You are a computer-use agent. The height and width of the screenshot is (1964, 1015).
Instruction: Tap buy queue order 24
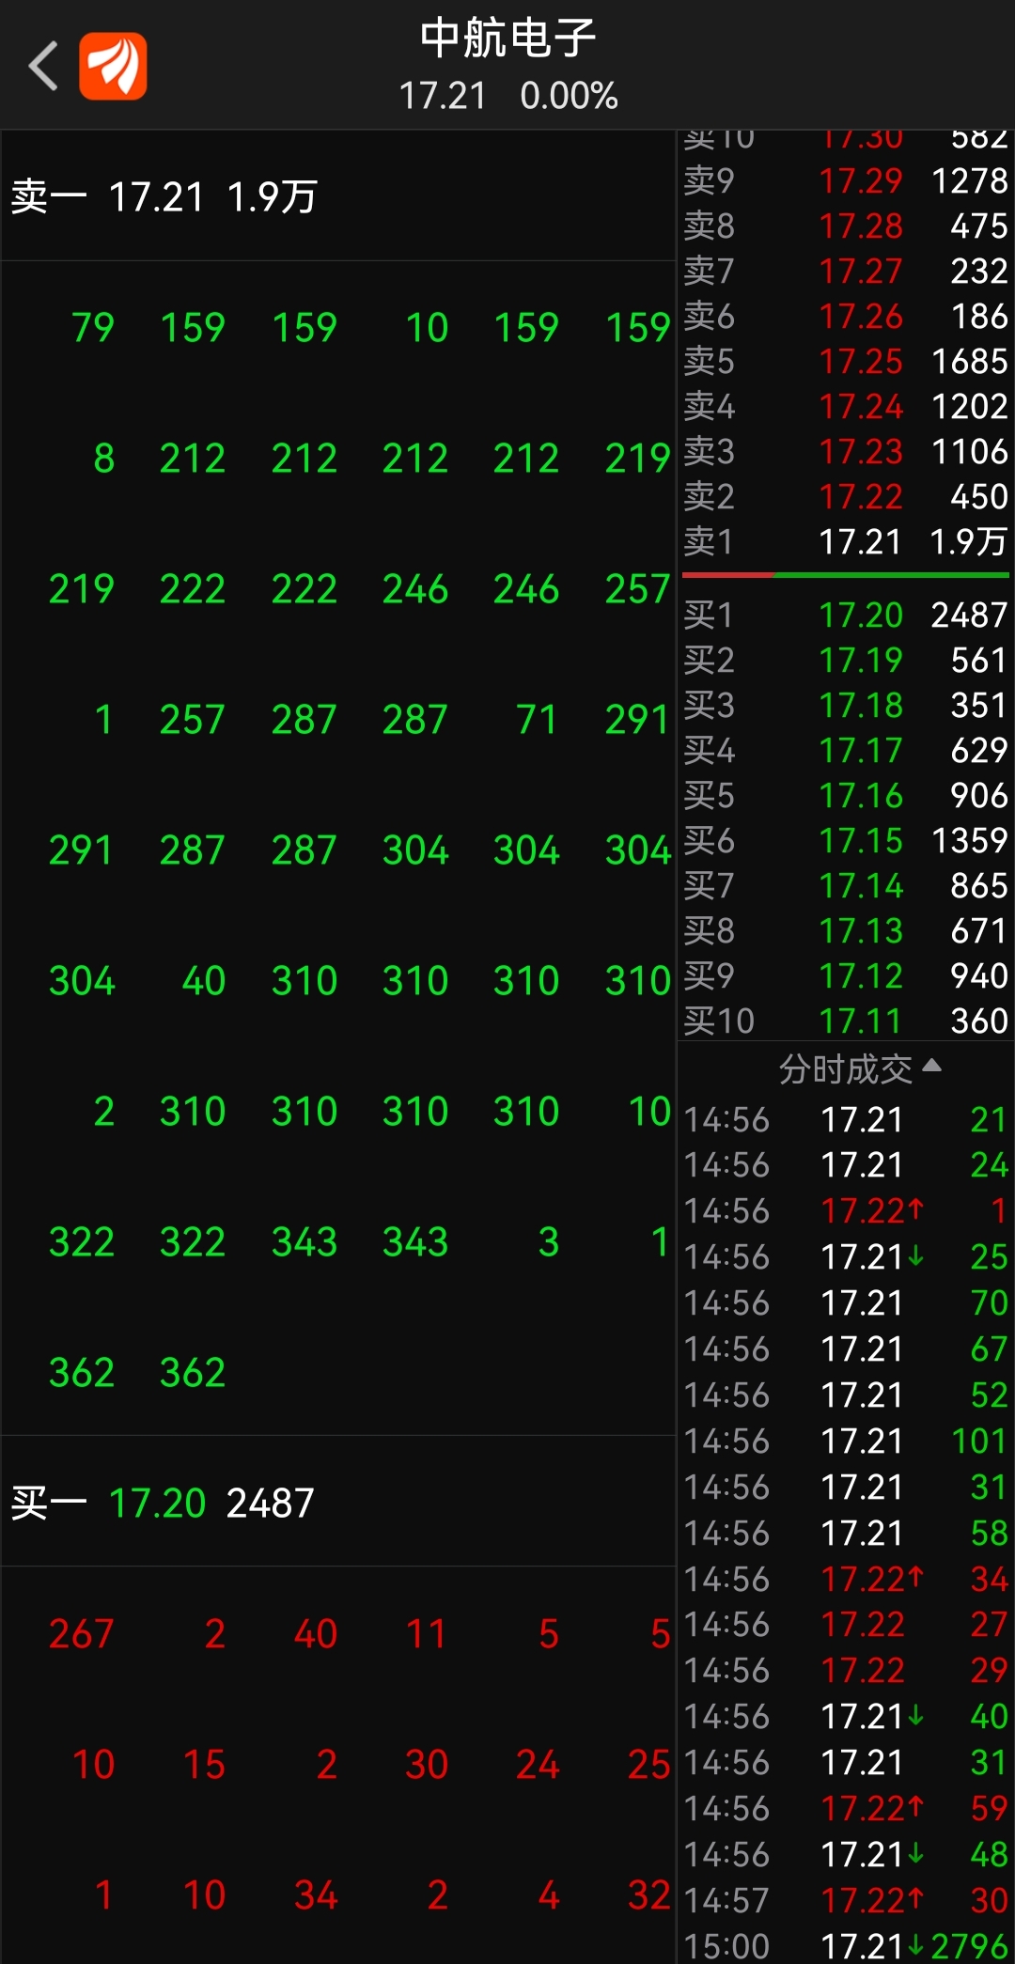point(538,1765)
